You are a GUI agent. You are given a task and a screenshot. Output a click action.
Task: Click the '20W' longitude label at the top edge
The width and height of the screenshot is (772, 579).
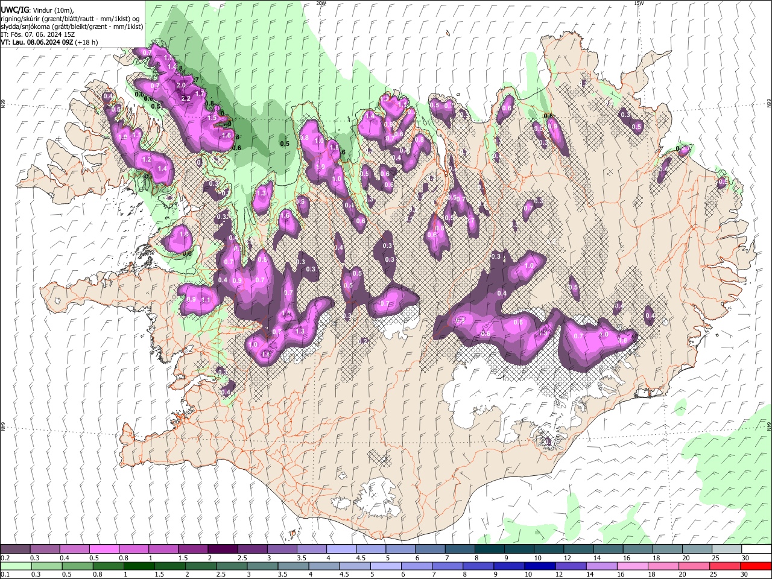pyautogui.click(x=321, y=3)
